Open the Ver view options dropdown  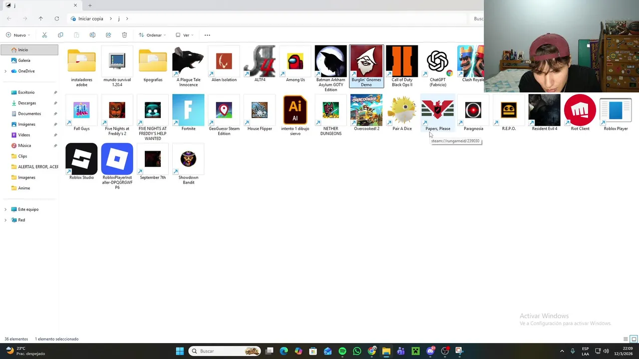185,35
